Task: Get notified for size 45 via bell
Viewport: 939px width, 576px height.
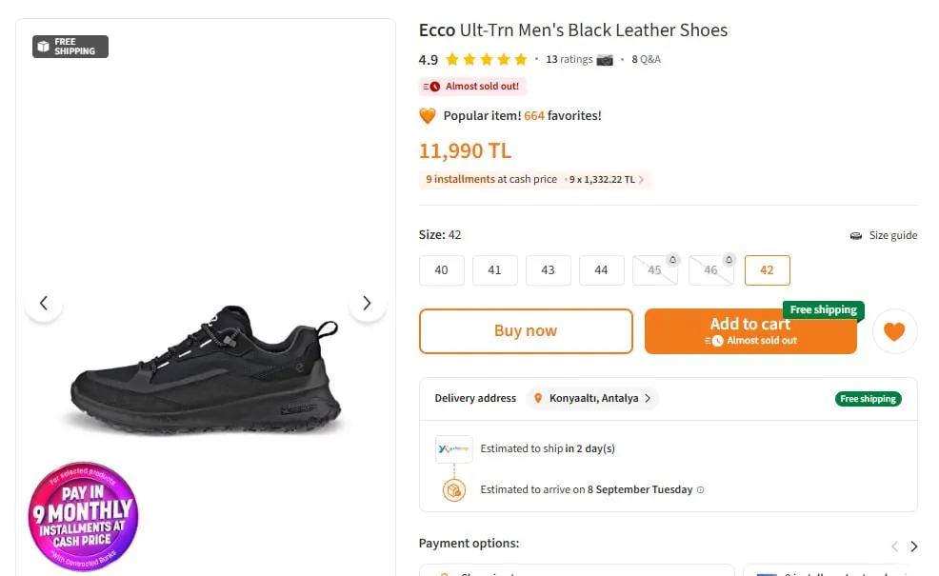Action: click(x=672, y=260)
